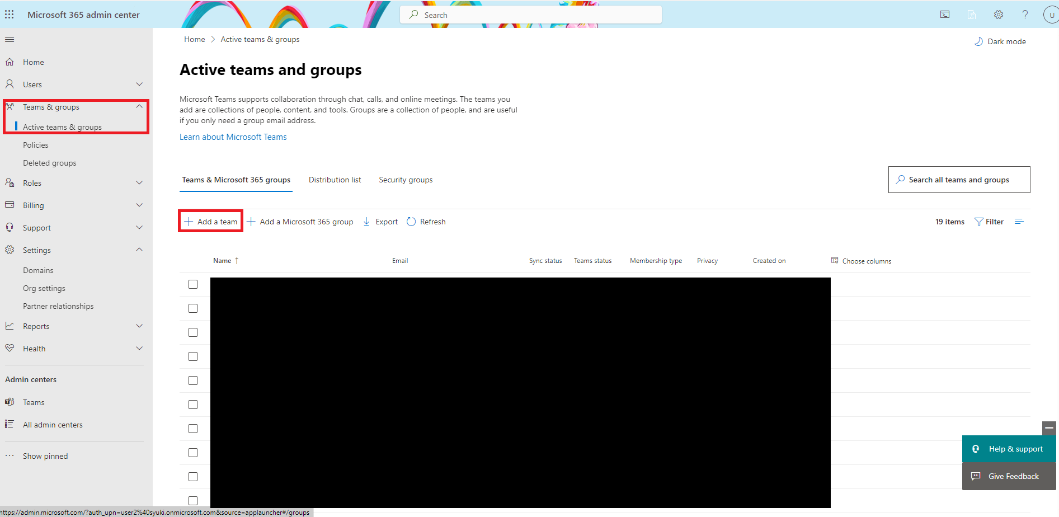Expand the Reports section chevron
This screenshot has height=517, width=1059.
(139, 326)
